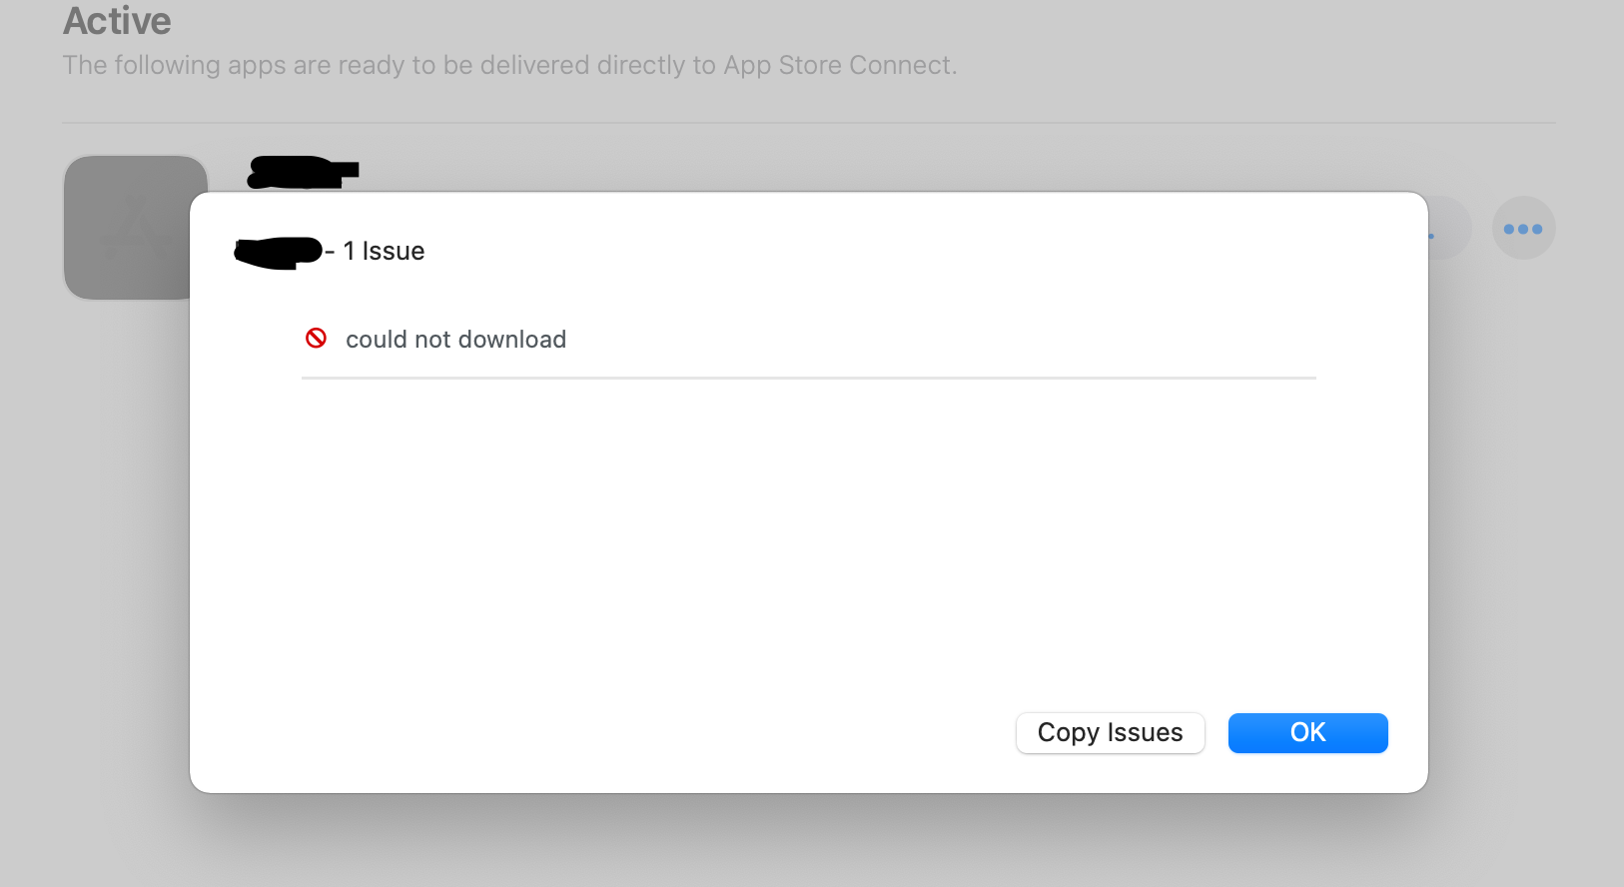Select the 'could not download' issue row
Screen dimensions: 1624x887
click(x=808, y=340)
